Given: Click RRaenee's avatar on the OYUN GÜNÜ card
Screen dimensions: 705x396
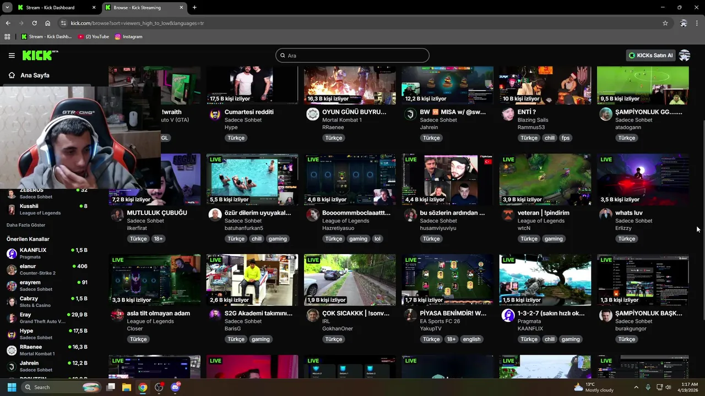Looking at the screenshot, I should click(x=312, y=114).
